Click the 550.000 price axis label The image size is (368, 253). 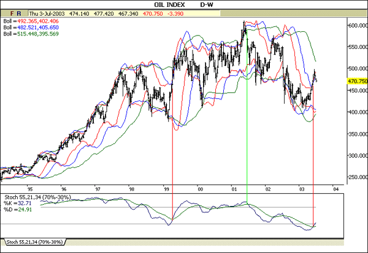[x=358, y=47]
